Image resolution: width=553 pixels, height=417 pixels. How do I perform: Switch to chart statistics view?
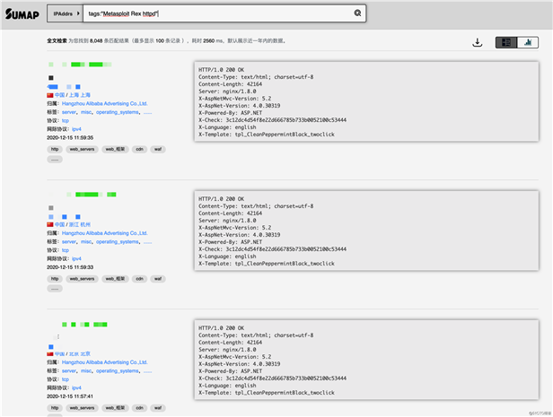pos(528,42)
